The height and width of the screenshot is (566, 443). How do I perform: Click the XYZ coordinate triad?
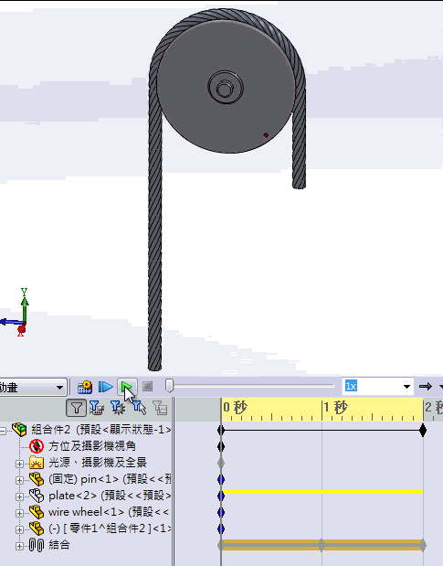(x=16, y=313)
